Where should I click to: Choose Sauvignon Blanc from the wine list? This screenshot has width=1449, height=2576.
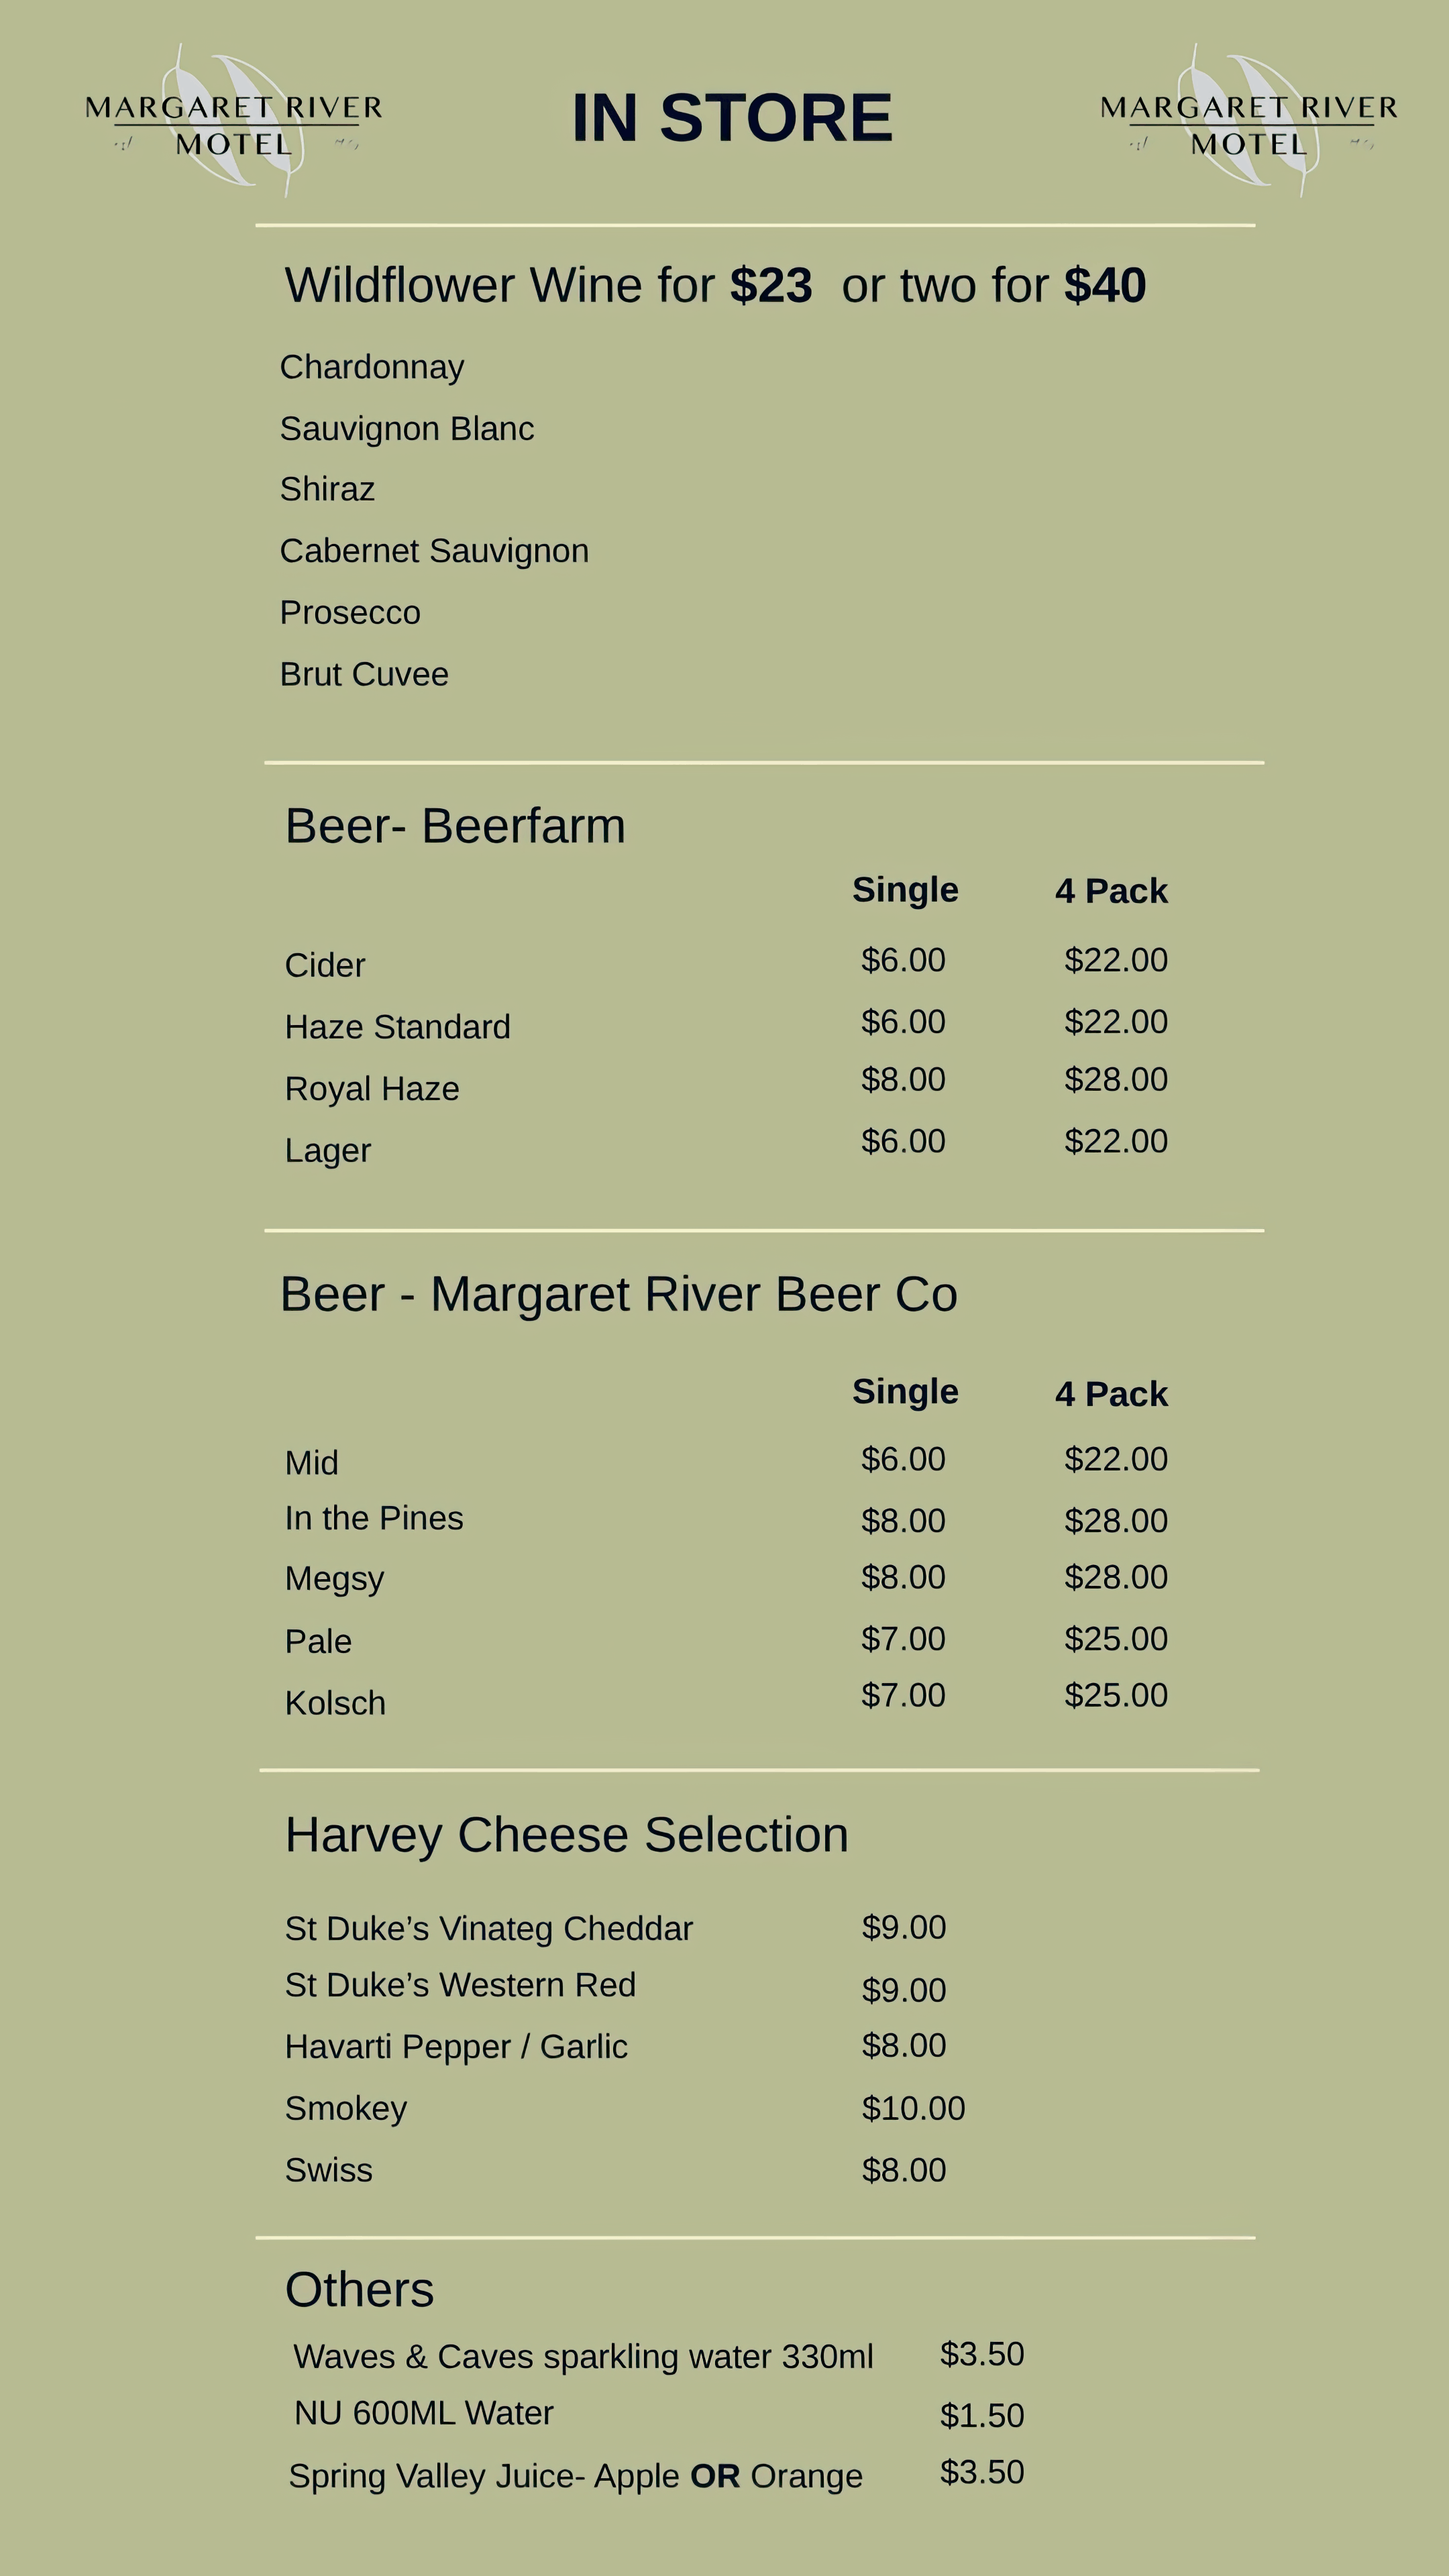(x=407, y=429)
